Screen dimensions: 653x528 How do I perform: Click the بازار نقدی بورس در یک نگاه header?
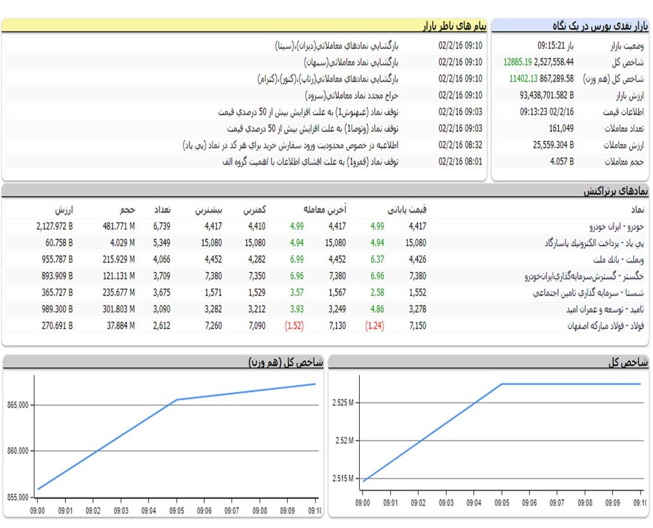pyautogui.click(x=600, y=26)
